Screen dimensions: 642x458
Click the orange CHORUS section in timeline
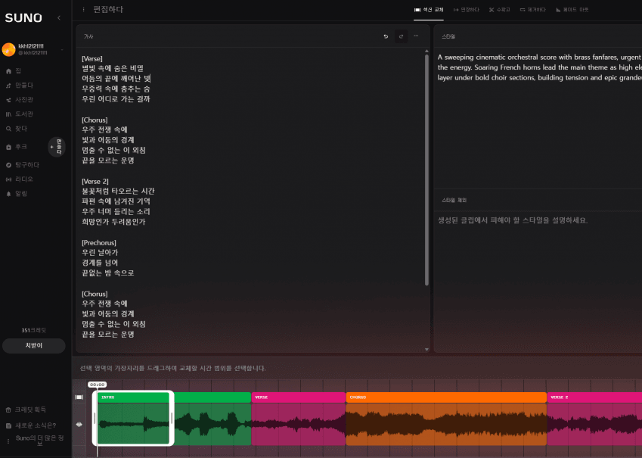[x=445, y=419]
